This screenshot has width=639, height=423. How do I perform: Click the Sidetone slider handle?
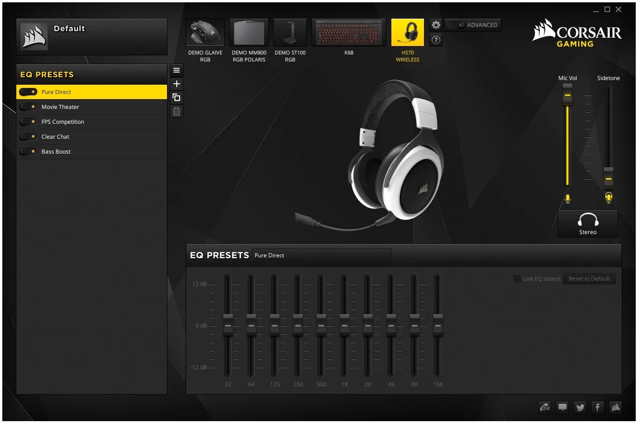pyautogui.click(x=609, y=179)
